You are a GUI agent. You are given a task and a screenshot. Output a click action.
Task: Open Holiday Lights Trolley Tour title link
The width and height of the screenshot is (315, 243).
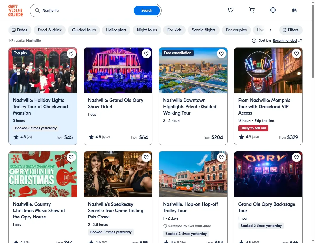(40, 107)
